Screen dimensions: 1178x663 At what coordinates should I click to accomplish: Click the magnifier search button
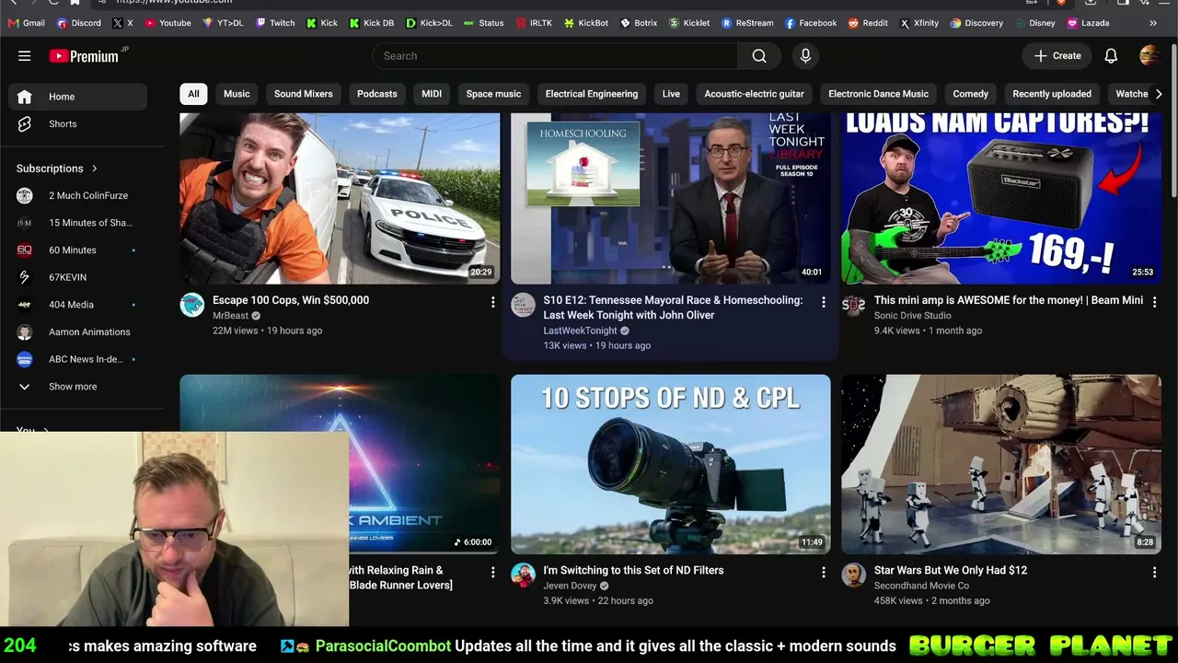[759, 56]
